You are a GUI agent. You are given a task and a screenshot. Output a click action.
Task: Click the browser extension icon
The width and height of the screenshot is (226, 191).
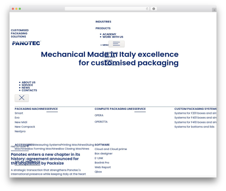point(154,9)
